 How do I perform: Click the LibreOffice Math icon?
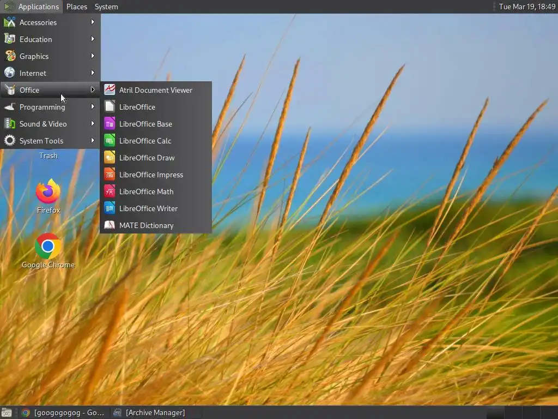(110, 191)
